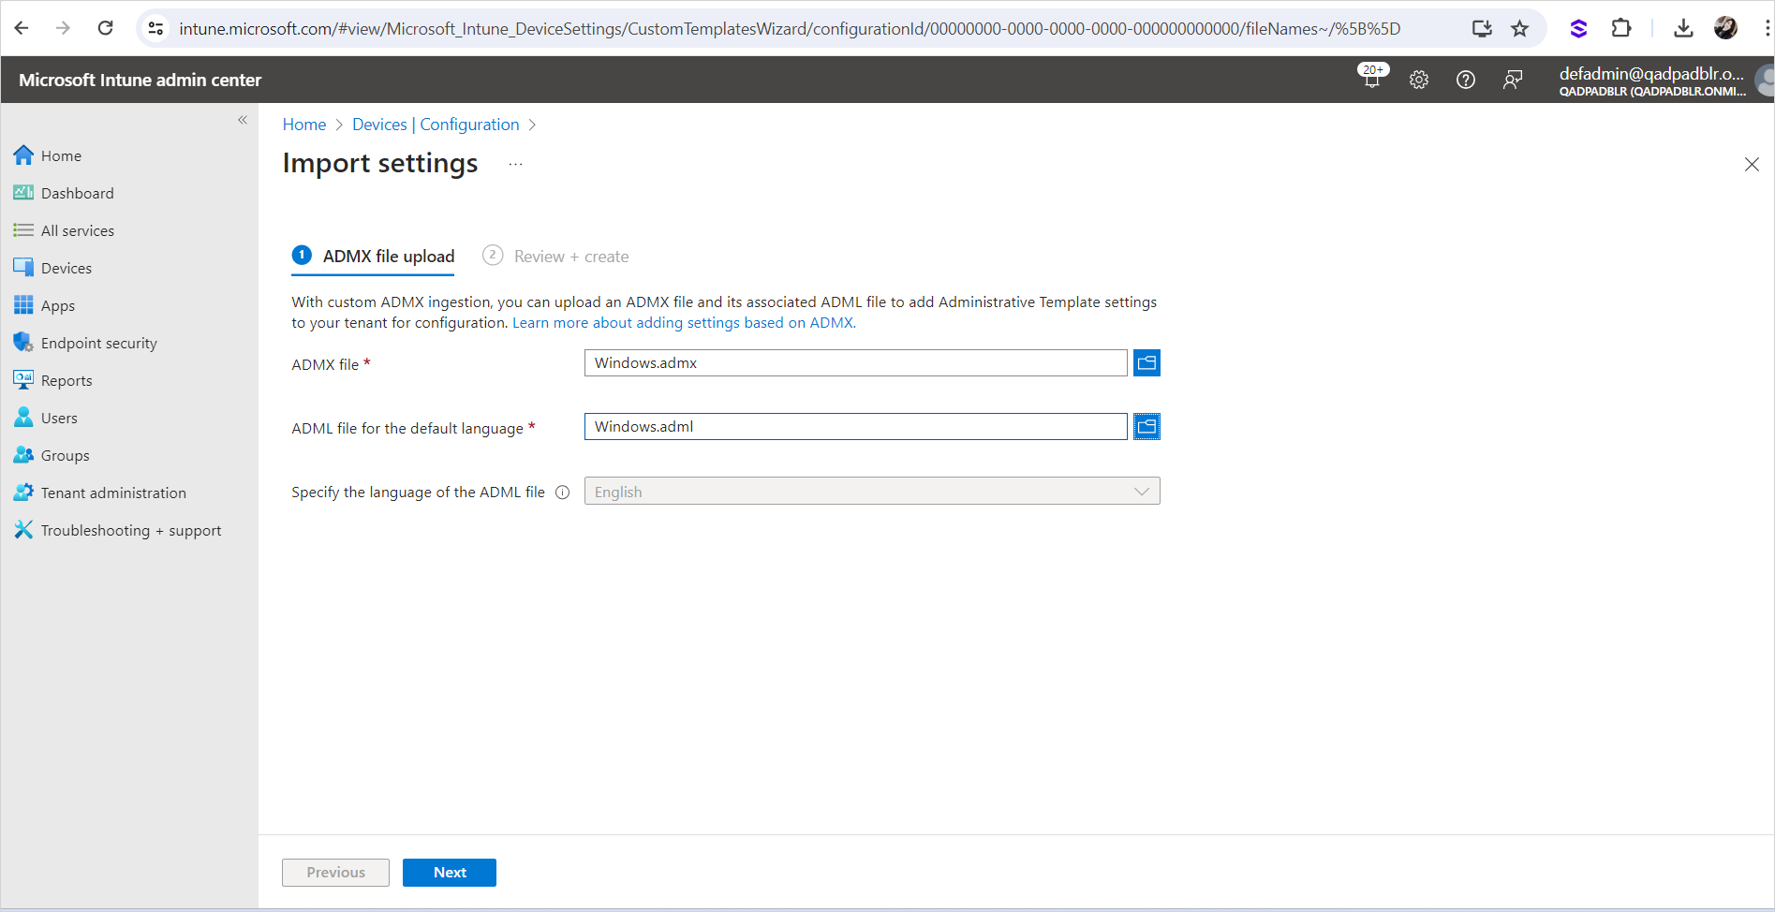Image resolution: width=1775 pixels, height=912 pixels.
Task: Open the help question mark icon
Action: (x=1466, y=80)
